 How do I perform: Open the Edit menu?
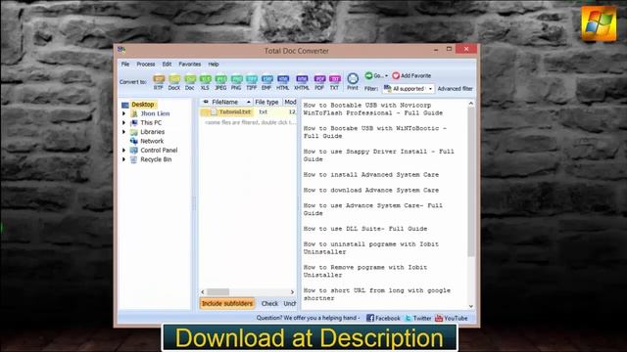tap(167, 64)
